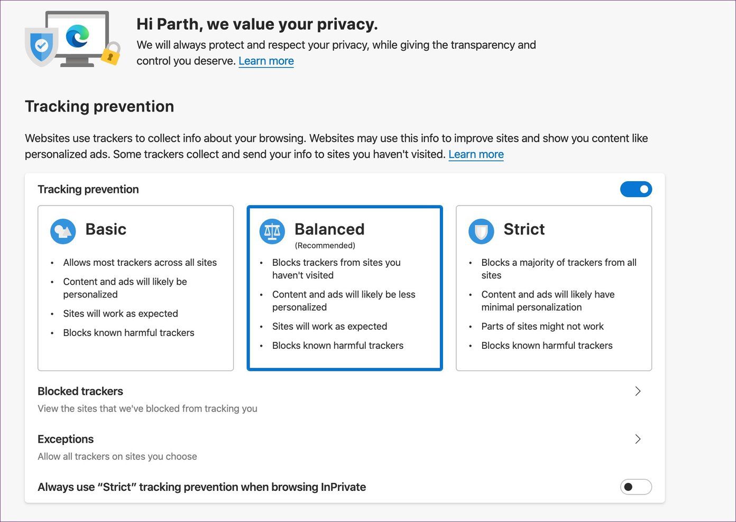Select the Strict tracking prevention card
This screenshot has width=736, height=522.
[554, 288]
